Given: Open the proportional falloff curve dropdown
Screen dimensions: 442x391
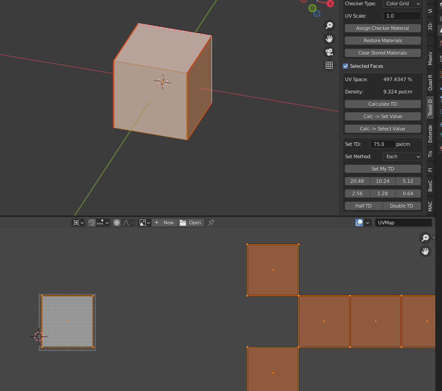Looking at the screenshot, I should (128, 223).
